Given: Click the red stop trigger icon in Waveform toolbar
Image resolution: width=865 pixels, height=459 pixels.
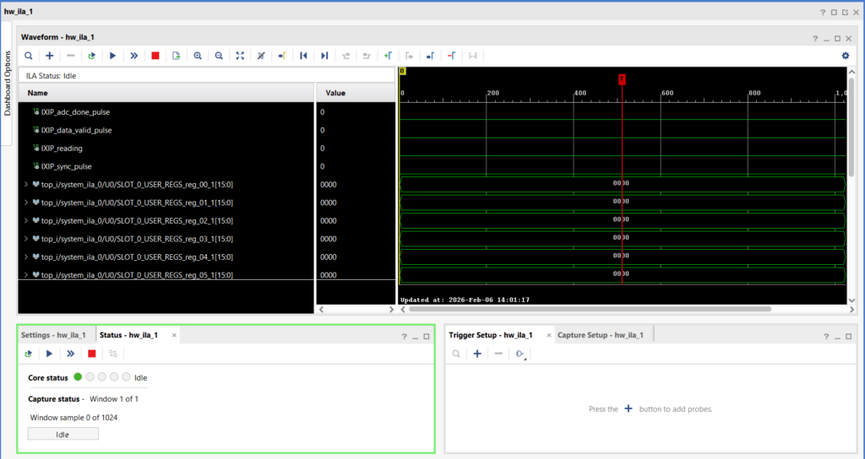Looking at the screenshot, I should point(155,56).
